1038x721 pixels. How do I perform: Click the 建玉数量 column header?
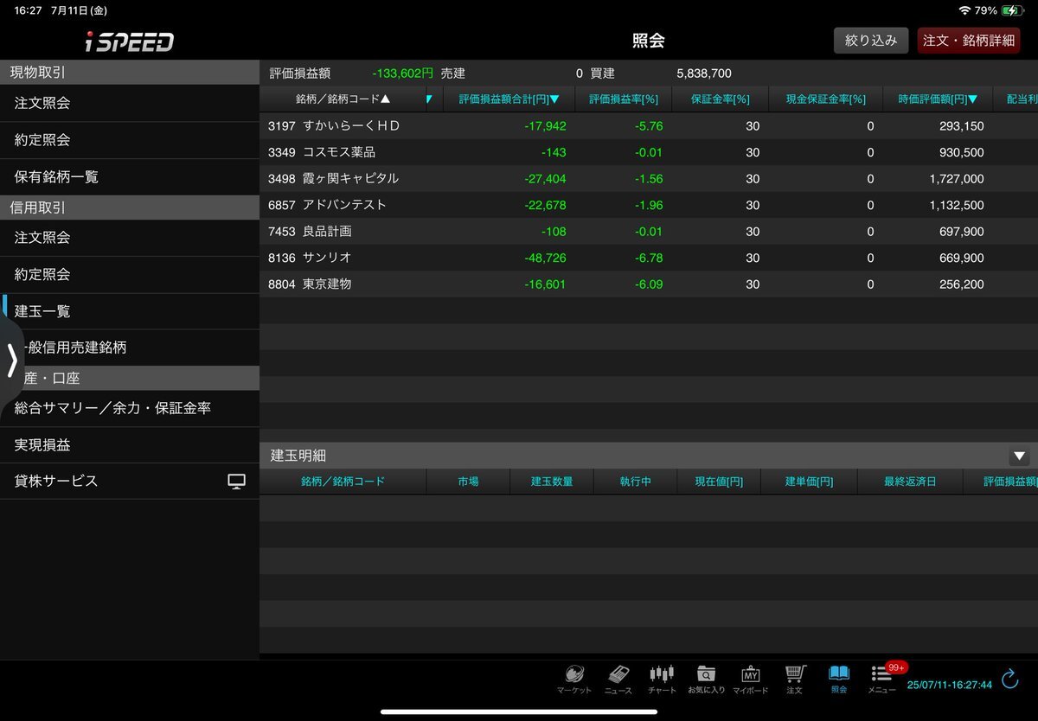click(x=552, y=482)
